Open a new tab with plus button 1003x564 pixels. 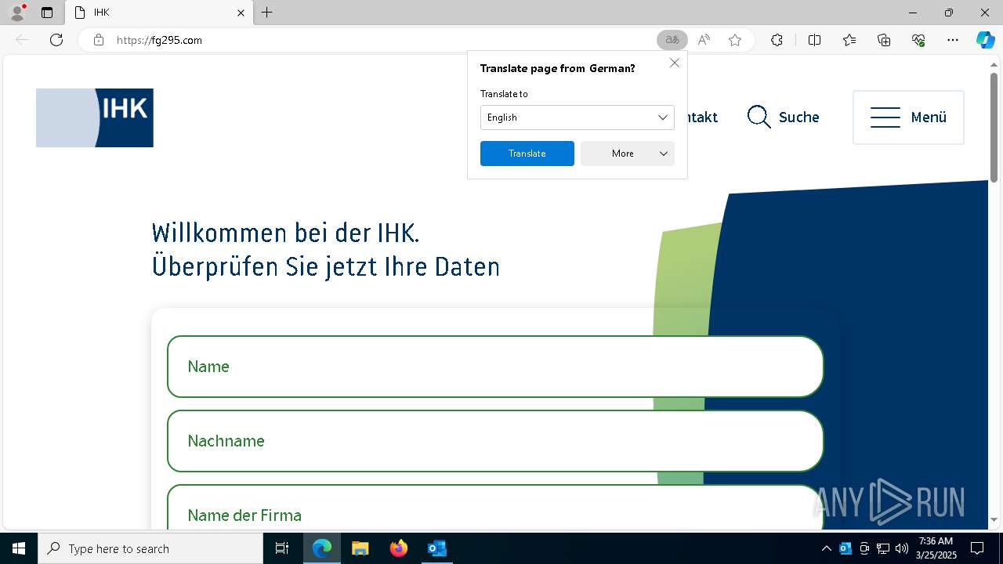tap(267, 13)
